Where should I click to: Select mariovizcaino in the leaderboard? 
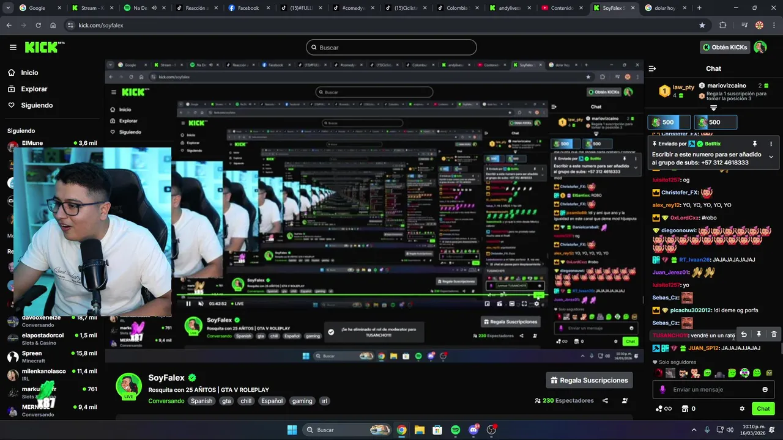727,86
